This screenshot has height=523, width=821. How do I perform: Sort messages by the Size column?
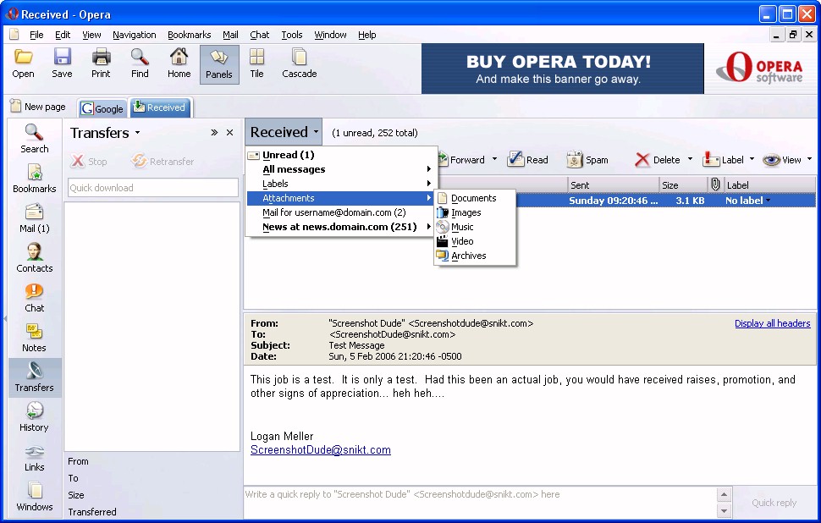tap(683, 184)
